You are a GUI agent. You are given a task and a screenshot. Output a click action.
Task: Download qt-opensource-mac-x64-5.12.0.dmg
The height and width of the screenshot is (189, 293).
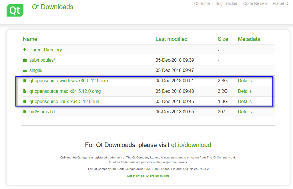[65, 91]
